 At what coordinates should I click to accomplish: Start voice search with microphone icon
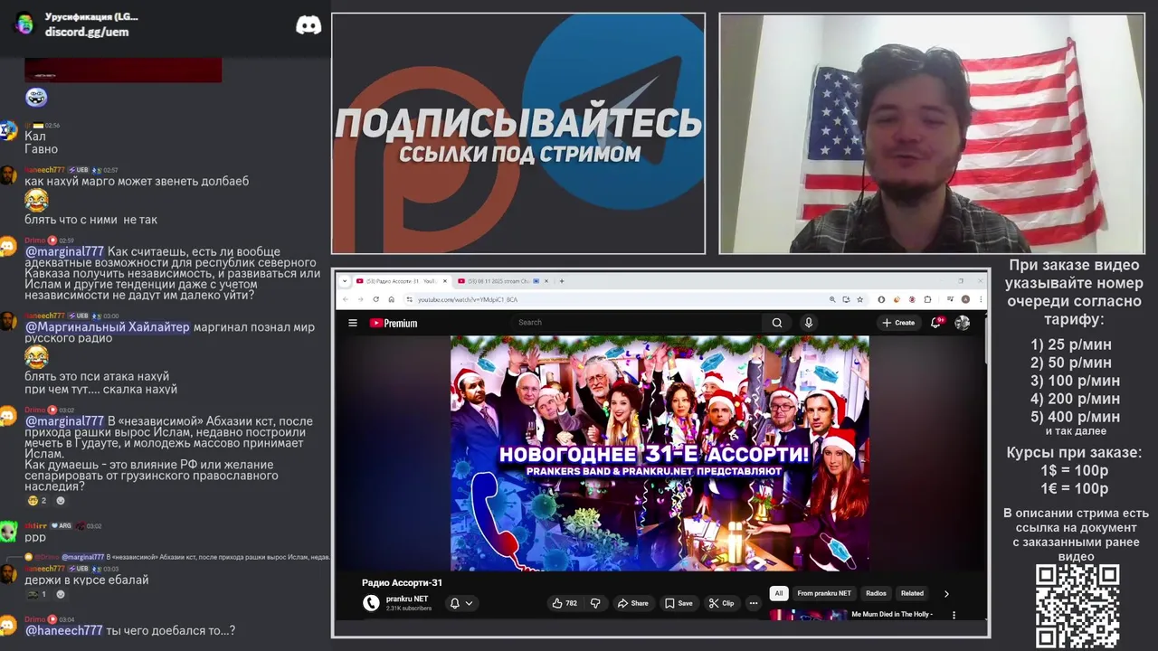coord(809,323)
